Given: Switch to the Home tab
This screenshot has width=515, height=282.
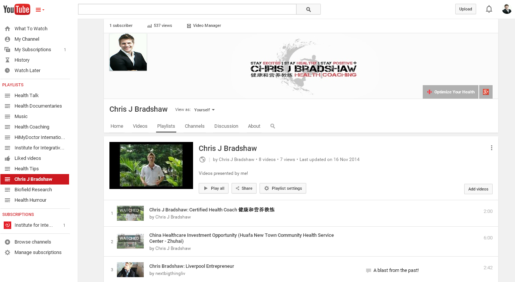Looking at the screenshot, I should click(x=117, y=126).
